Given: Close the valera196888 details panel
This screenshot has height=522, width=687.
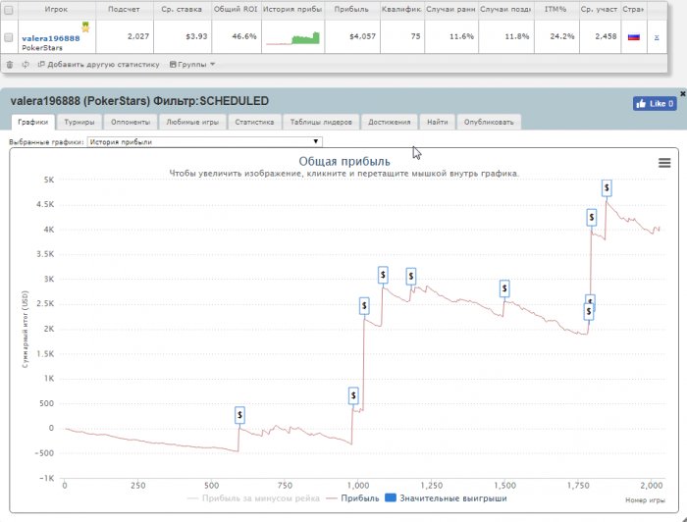Looking at the screenshot, I should coord(683,93).
